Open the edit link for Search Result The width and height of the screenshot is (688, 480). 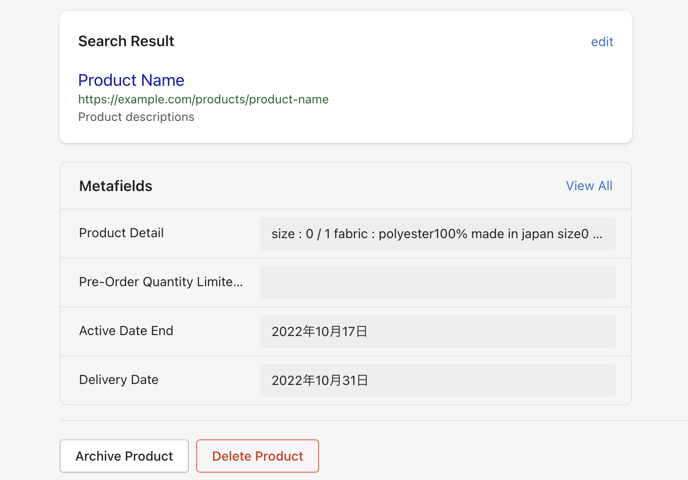point(602,42)
